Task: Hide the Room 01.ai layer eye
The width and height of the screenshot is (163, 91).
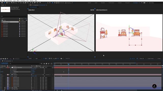Action: tap(1, 78)
